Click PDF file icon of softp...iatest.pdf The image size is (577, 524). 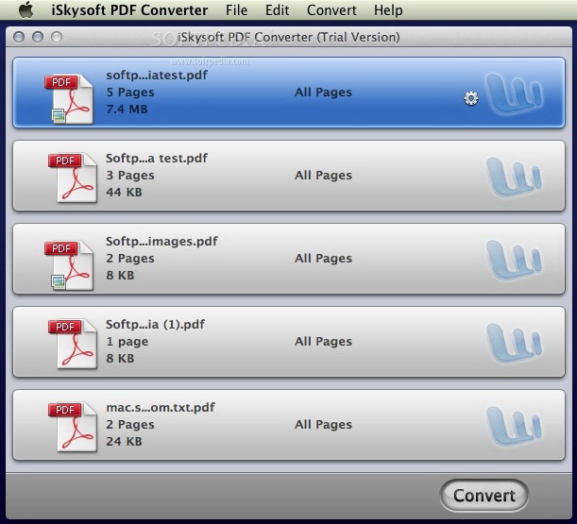pyautogui.click(x=69, y=98)
